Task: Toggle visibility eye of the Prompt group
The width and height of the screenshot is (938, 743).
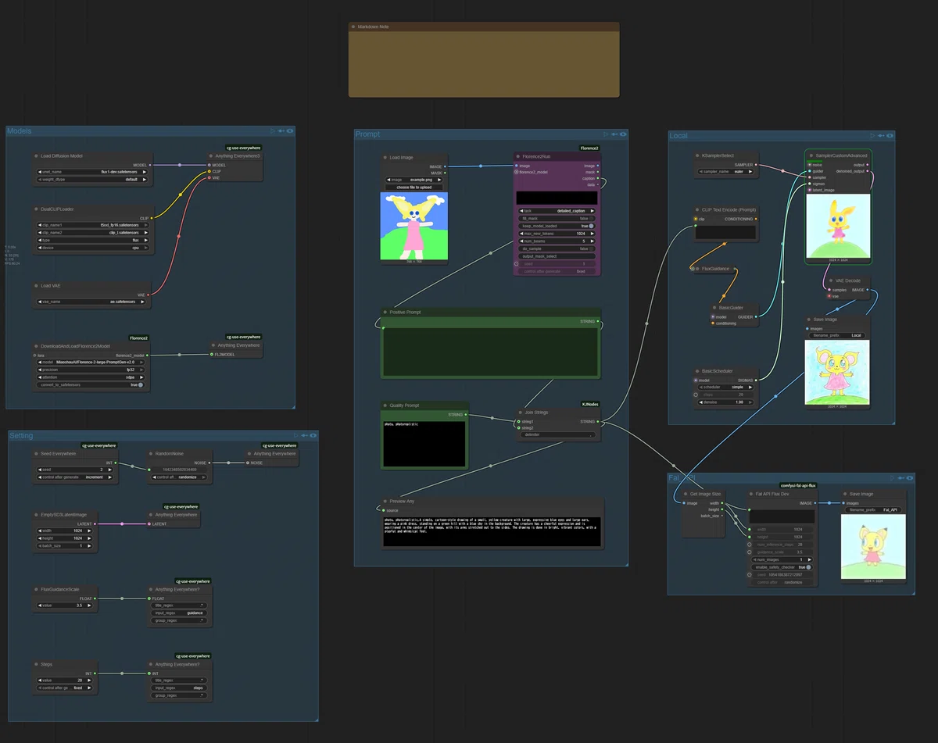Action: pyautogui.click(x=623, y=134)
